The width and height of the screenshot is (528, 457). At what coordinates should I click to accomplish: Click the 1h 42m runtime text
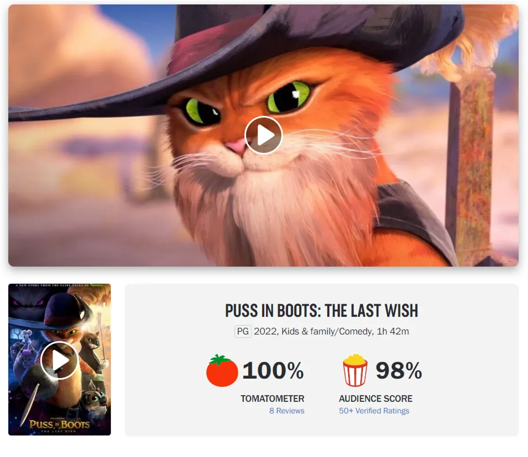pyautogui.click(x=393, y=332)
